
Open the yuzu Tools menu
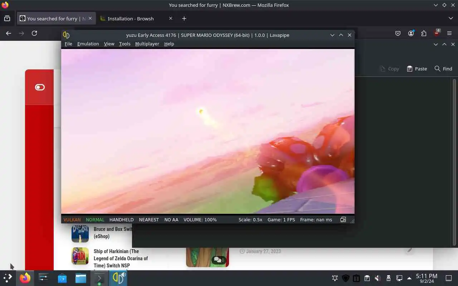click(x=125, y=44)
